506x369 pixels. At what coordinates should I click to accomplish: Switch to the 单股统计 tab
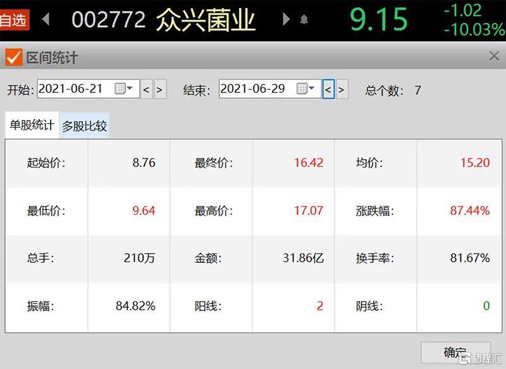pos(32,125)
